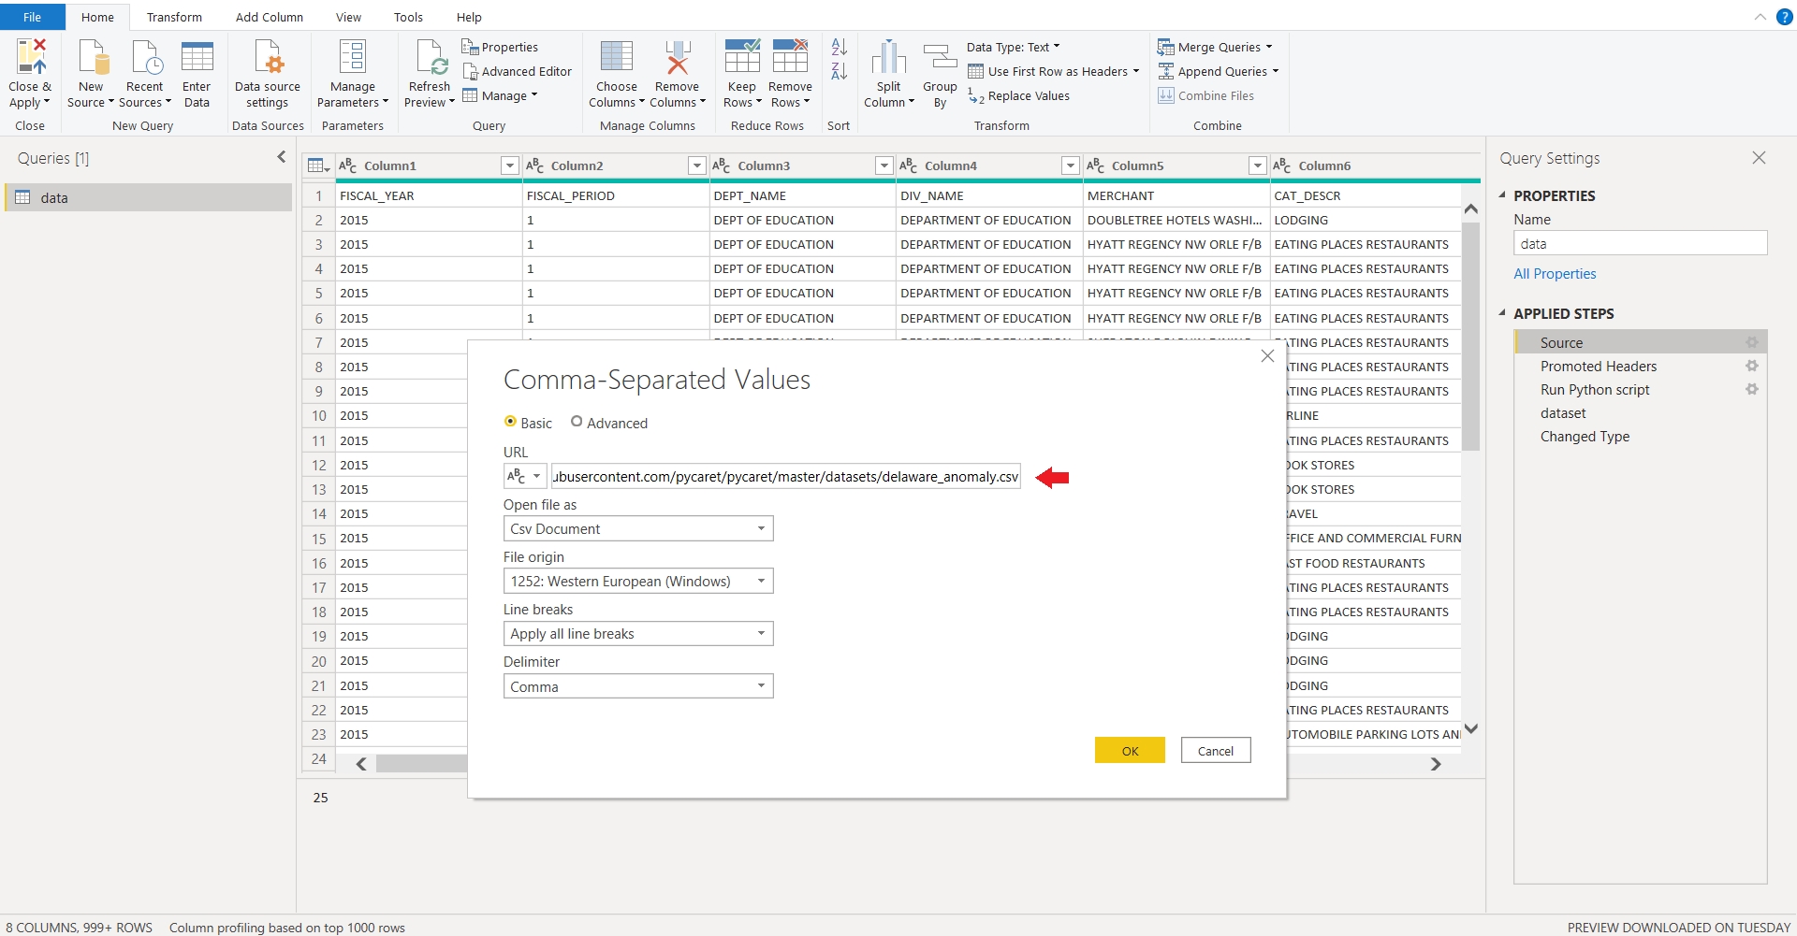Select the Basic radio button
The width and height of the screenshot is (1797, 936).
510,422
